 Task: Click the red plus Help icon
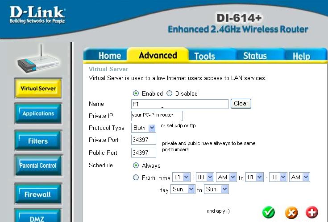(312, 212)
